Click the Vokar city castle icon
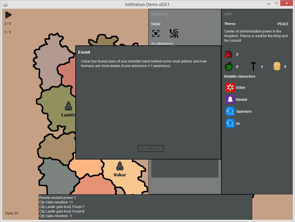The height and width of the screenshot is (222, 295). click(x=120, y=166)
